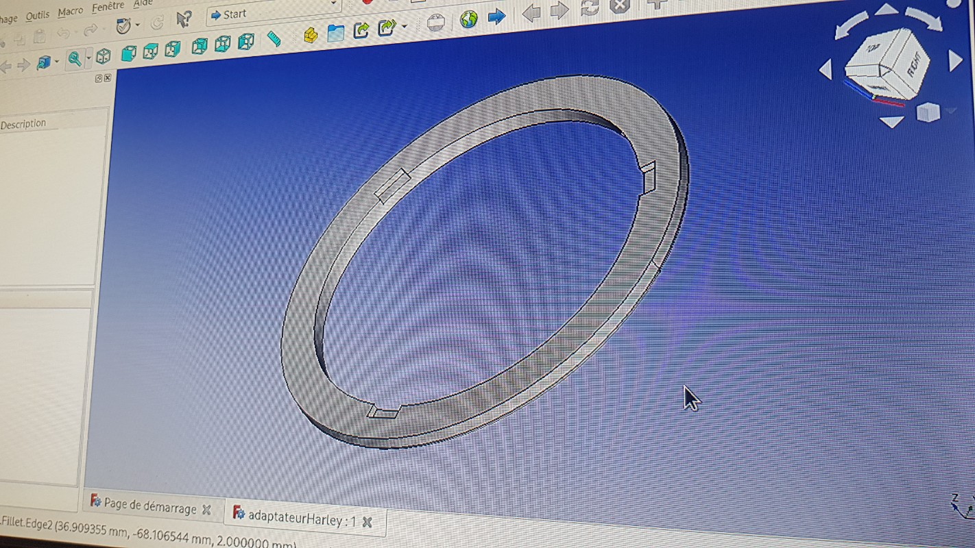Click the yellow Create part icon
The width and height of the screenshot is (975, 548).
pos(311,34)
